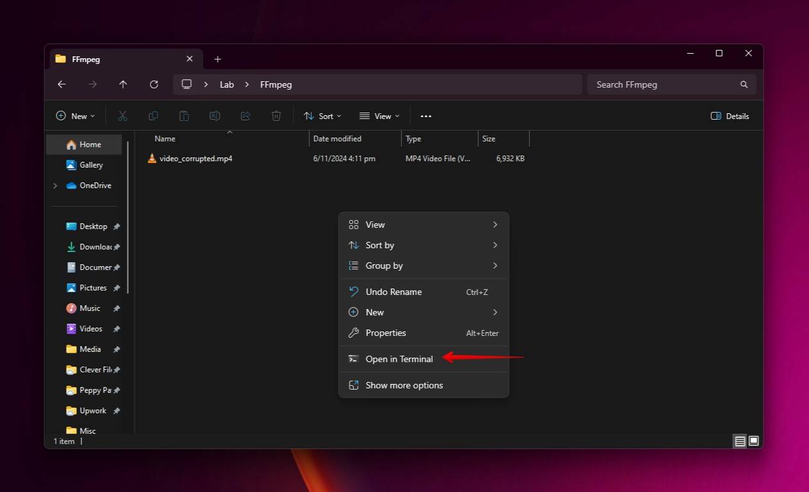The width and height of the screenshot is (809, 492).
Task: Select Show more options
Action: tap(424, 385)
